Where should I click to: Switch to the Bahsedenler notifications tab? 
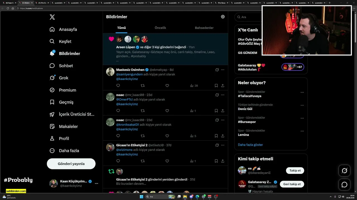(204, 28)
